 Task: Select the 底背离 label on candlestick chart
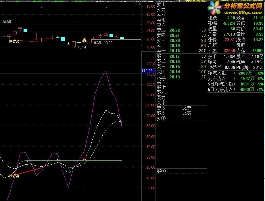tap(14, 41)
